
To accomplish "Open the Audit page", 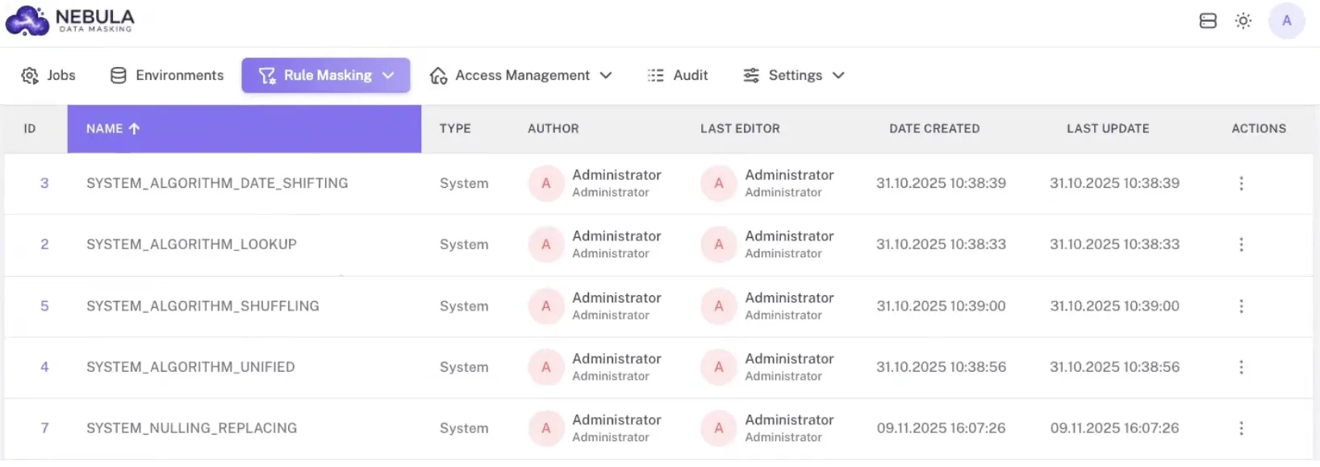I will [x=678, y=75].
